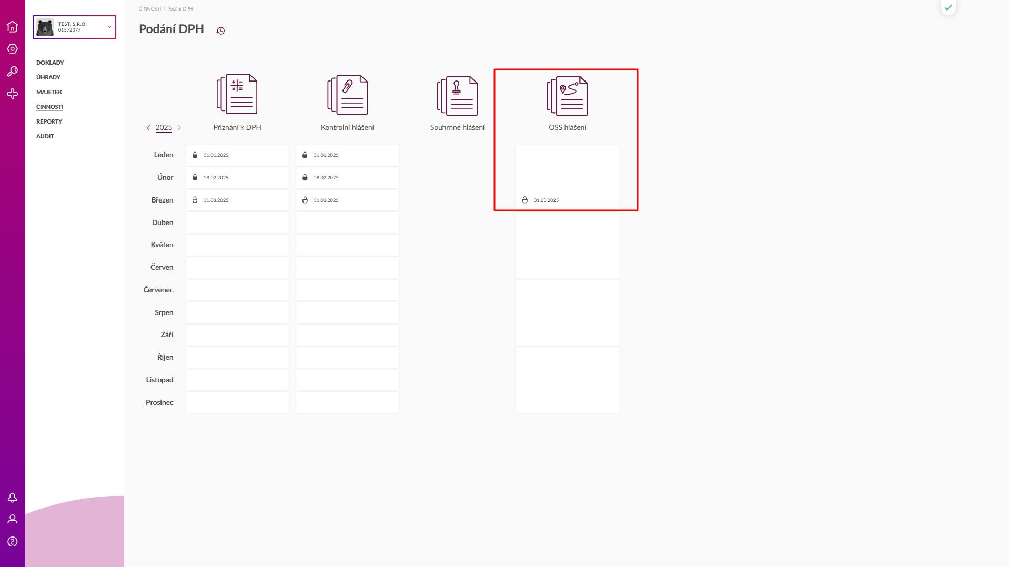Open Březen Přiznání k DPH dated 31.03.2025
1009x567 pixels.
[237, 200]
